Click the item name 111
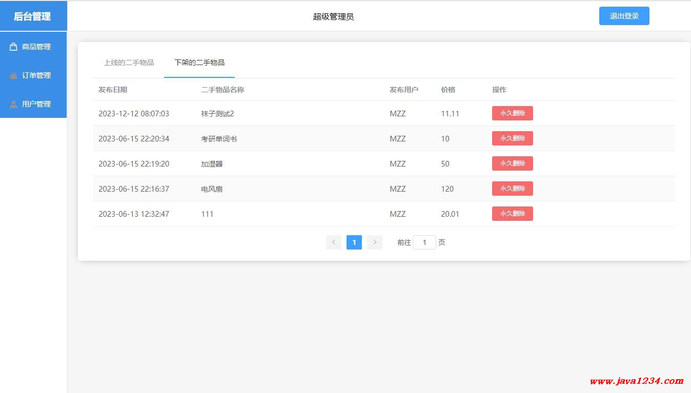691x393 pixels. (x=207, y=214)
